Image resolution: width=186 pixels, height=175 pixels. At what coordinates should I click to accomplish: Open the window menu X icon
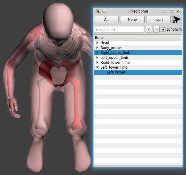tap(98, 11)
